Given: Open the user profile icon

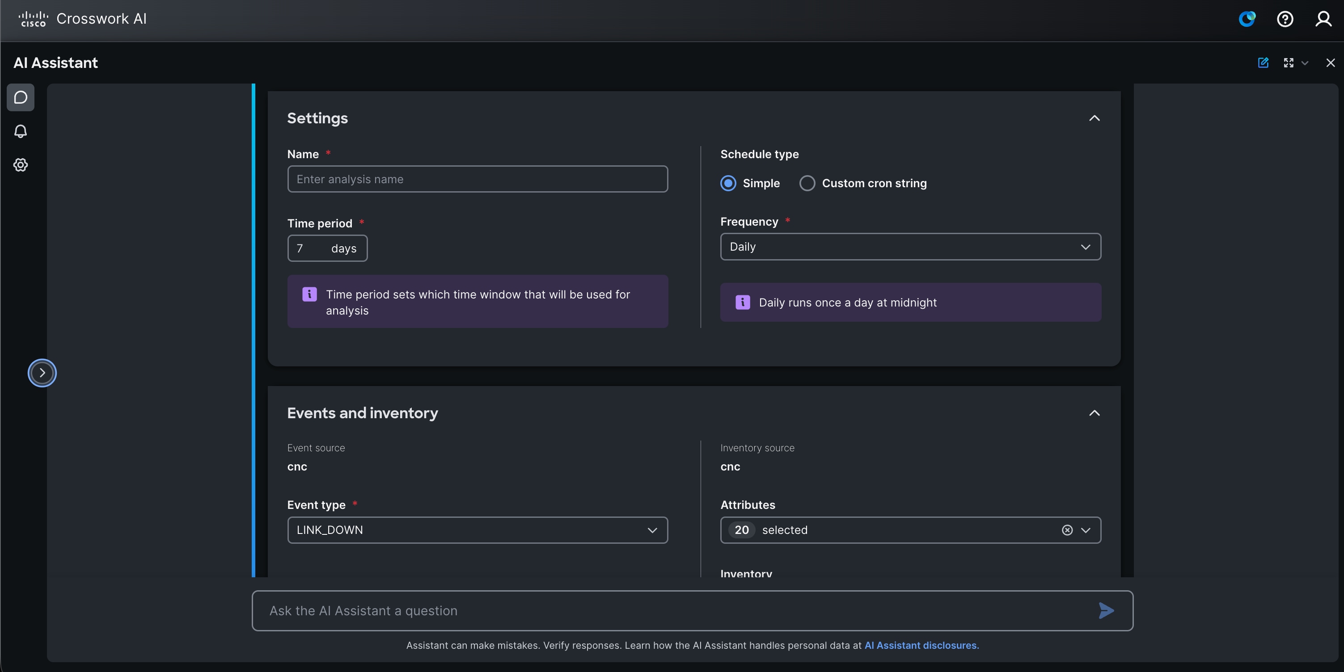Looking at the screenshot, I should [x=1323, y=19].
